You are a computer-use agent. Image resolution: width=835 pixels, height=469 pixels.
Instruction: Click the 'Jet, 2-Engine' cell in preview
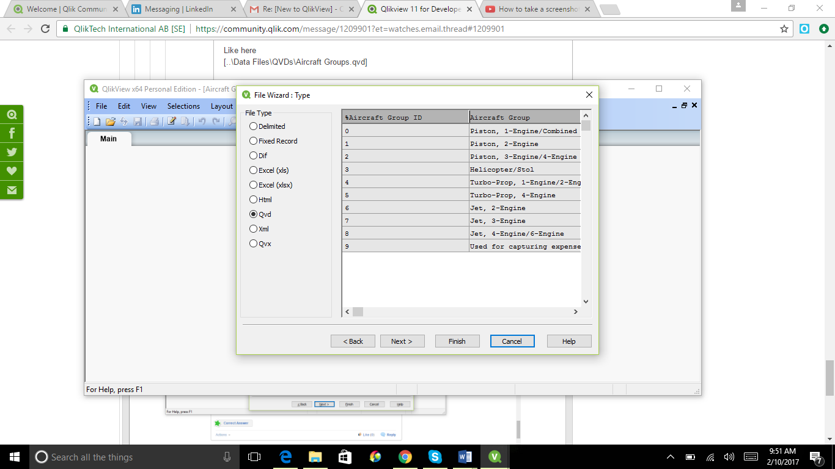525,208
